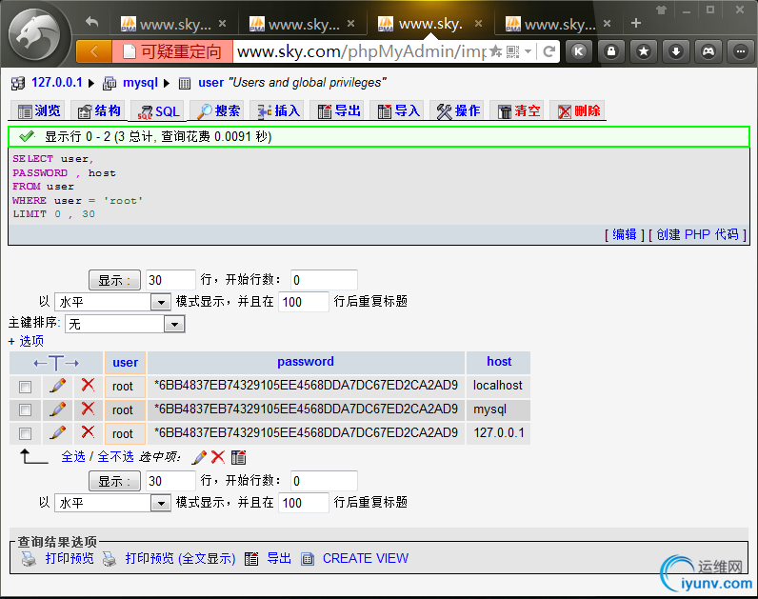Open downloads arrow toolbar button

click(676, 51)
